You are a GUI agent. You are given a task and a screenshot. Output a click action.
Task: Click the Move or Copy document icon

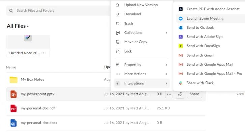coord(118,42)
